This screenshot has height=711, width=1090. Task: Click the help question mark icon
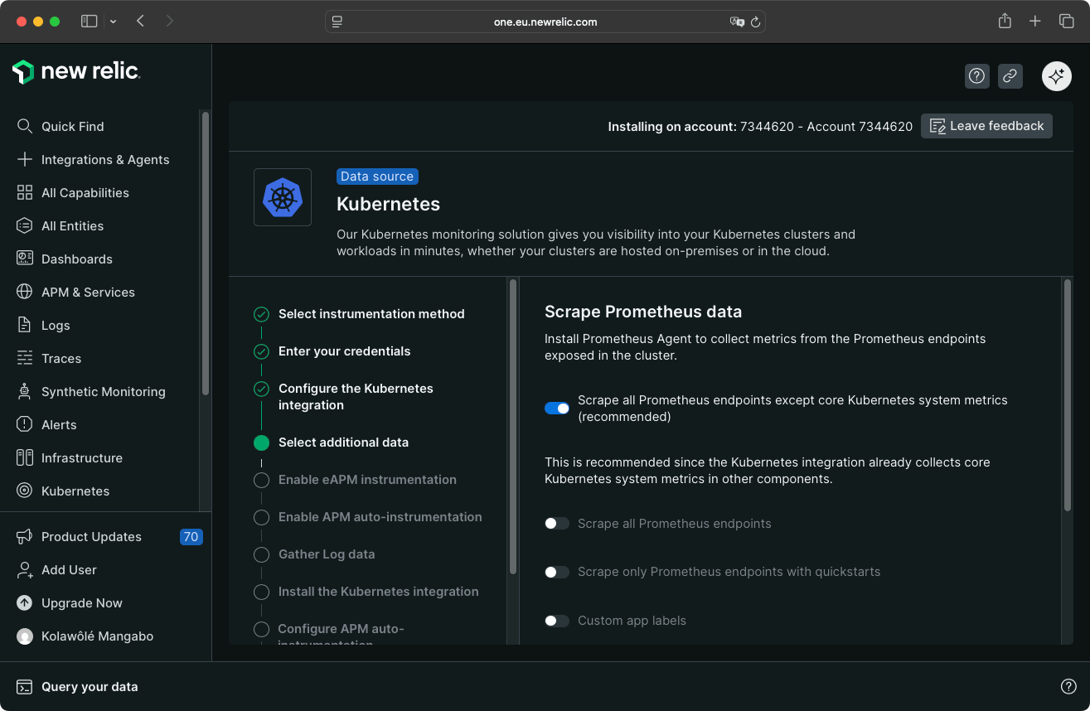[976, 75]
